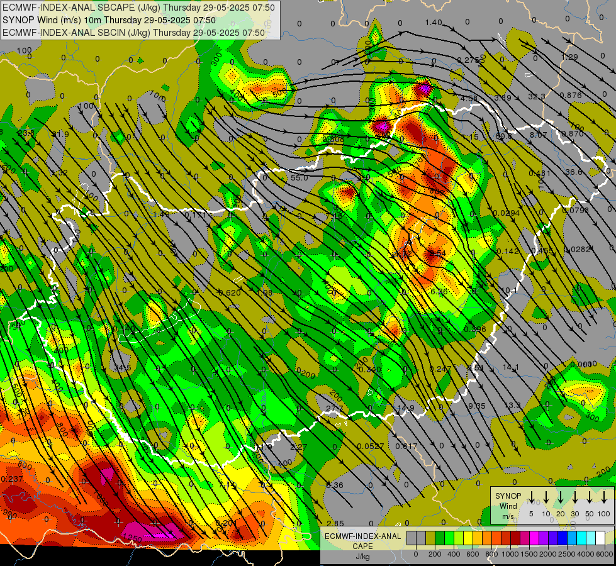This screenshot has width=616, height=566.
Task: Click the 14.1 value on the map
Action: [x=511, y=367]
